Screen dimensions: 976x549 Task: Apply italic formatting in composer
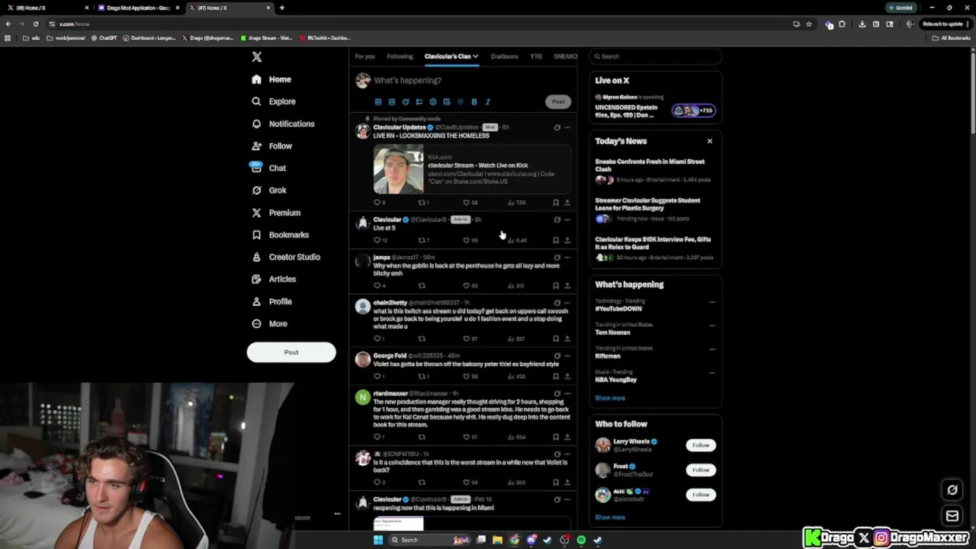(x=487, y=101)
